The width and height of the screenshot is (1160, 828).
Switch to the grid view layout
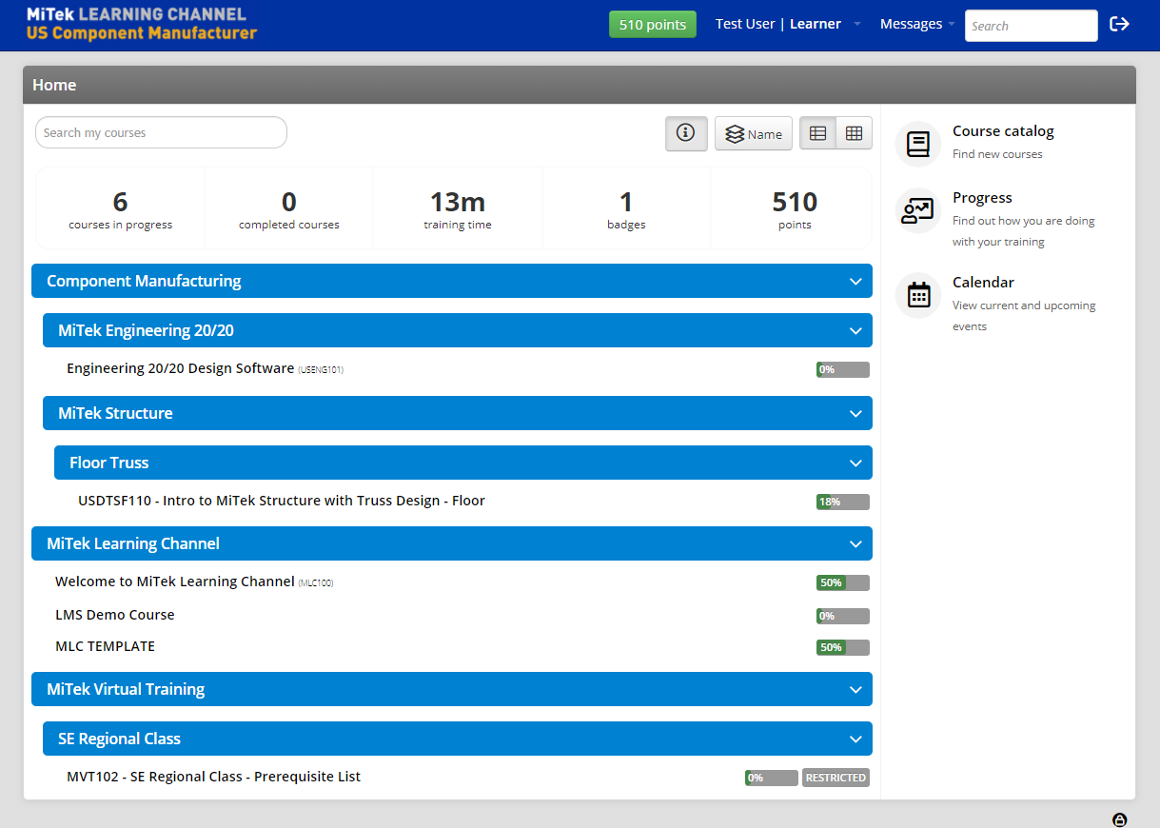pos(854,134)
